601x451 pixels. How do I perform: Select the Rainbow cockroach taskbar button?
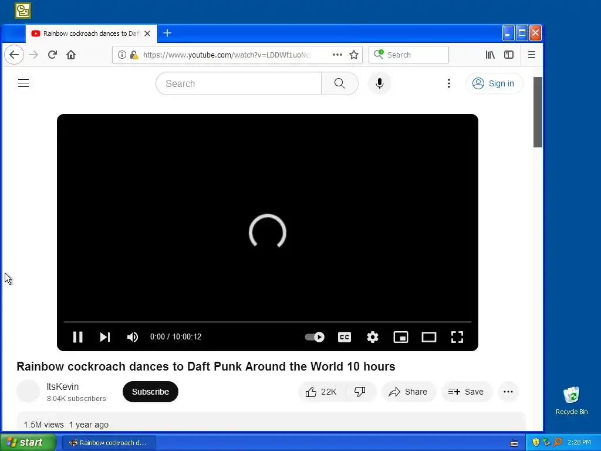109,443
